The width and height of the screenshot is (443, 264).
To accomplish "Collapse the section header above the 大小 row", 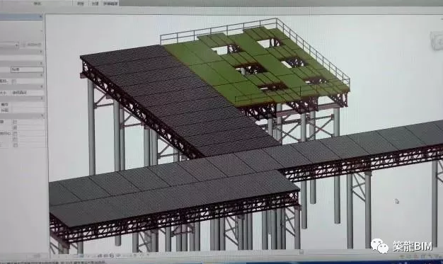I will (x=42, y=86).
